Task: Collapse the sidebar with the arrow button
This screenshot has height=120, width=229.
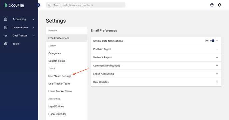Action: [x=38, y=5]
